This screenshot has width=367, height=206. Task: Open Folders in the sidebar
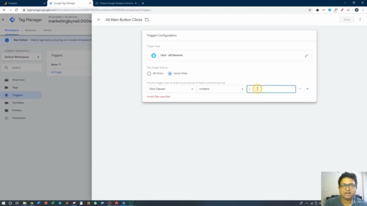(x=17, y=110)
